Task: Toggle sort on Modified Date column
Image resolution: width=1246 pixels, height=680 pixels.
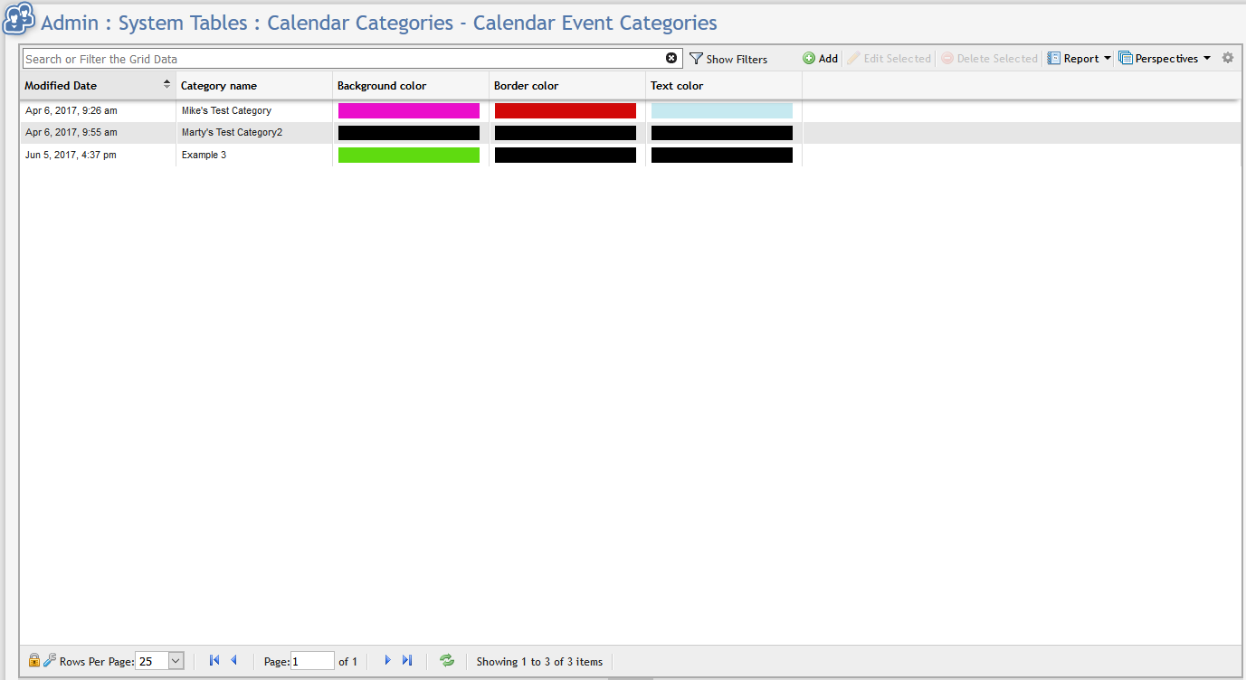Action: pyautogui.click(x=61, y=86)
